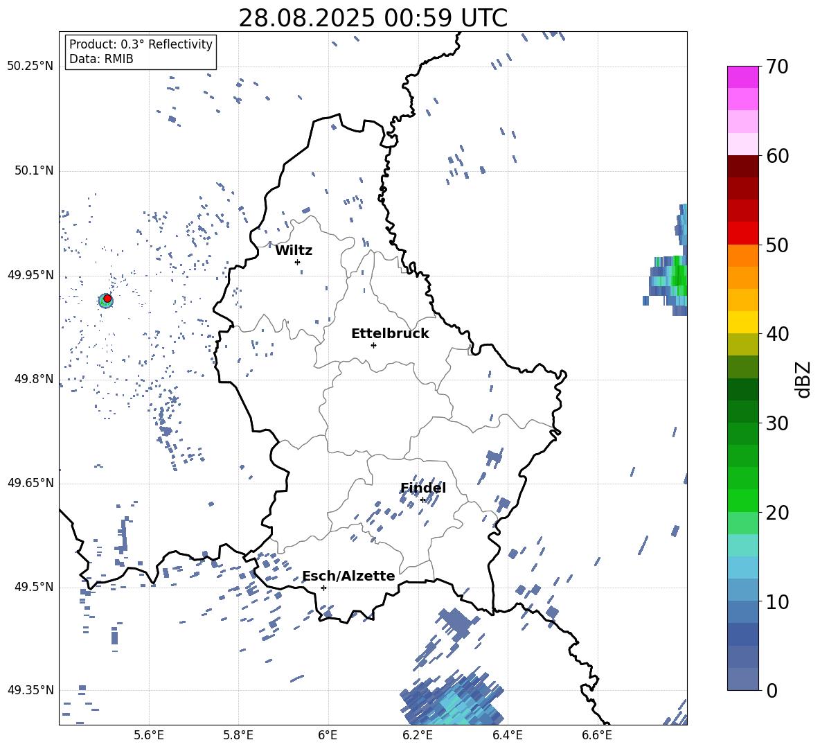Click the colorbar tick label 50

(777, 245)
